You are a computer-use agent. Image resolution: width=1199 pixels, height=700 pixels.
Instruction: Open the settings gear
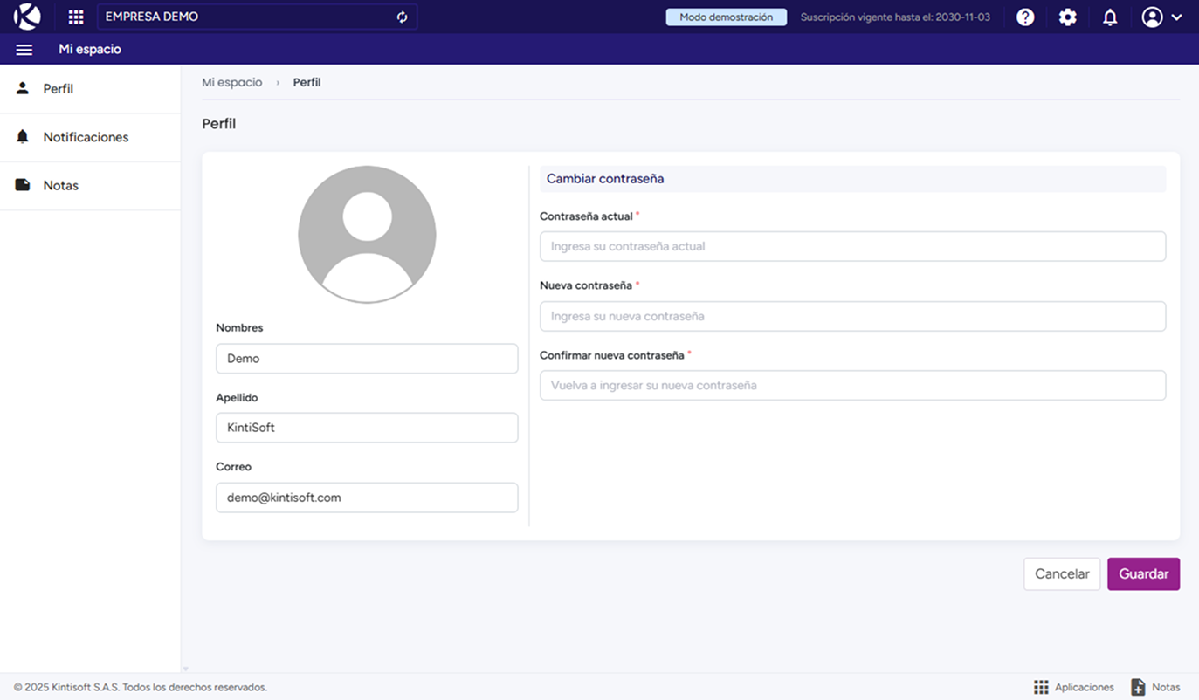[x=1067, y=17]
